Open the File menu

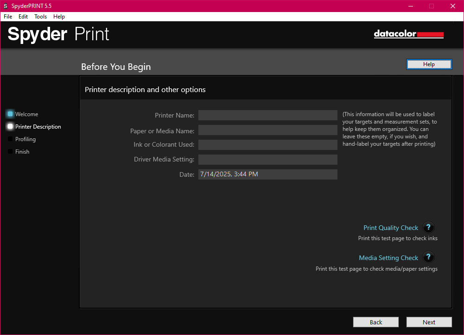(x=8, y=17)
